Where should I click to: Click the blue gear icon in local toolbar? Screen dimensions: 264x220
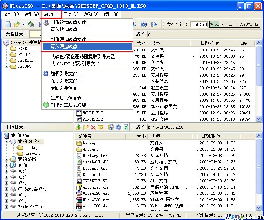118,127
